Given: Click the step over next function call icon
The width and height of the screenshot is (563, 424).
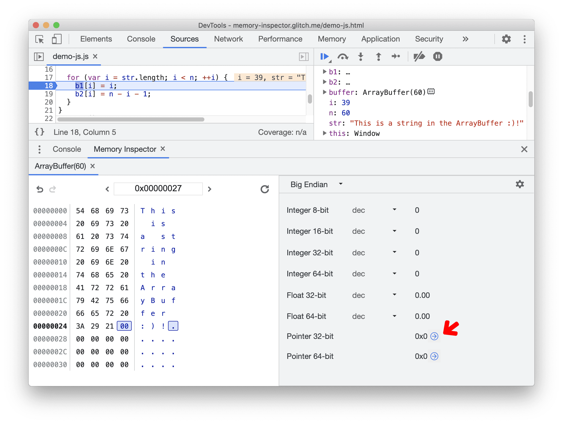Looking at the screenshot, I should point(343,57).
